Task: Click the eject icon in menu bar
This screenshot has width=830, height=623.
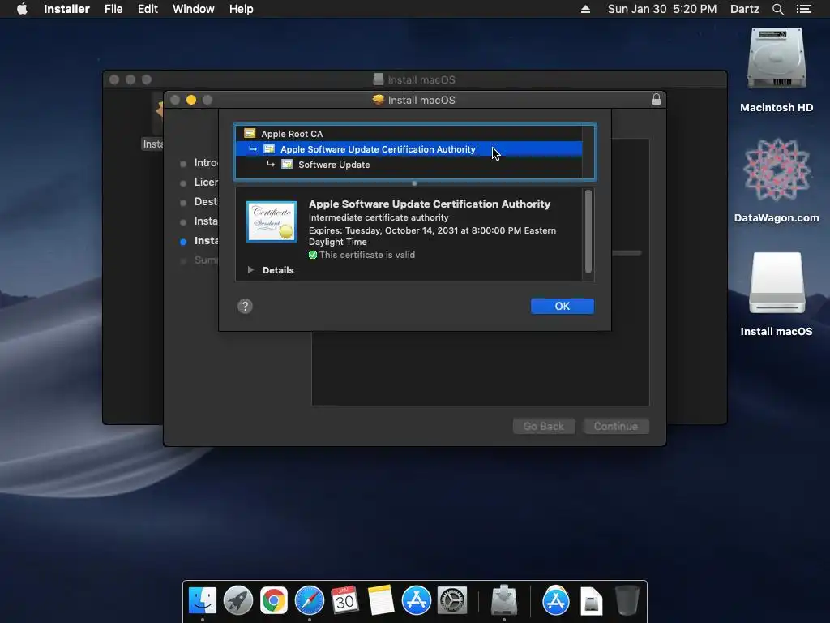Action: [585, 9]
